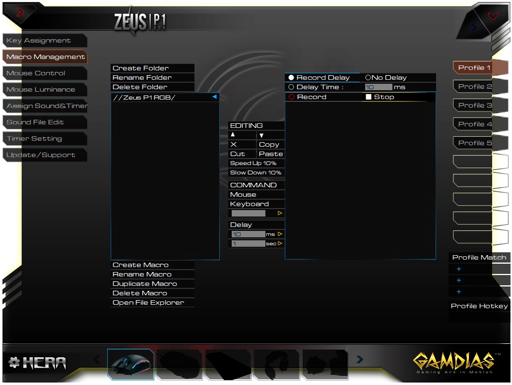Open HERA settings gear icon

14,362
